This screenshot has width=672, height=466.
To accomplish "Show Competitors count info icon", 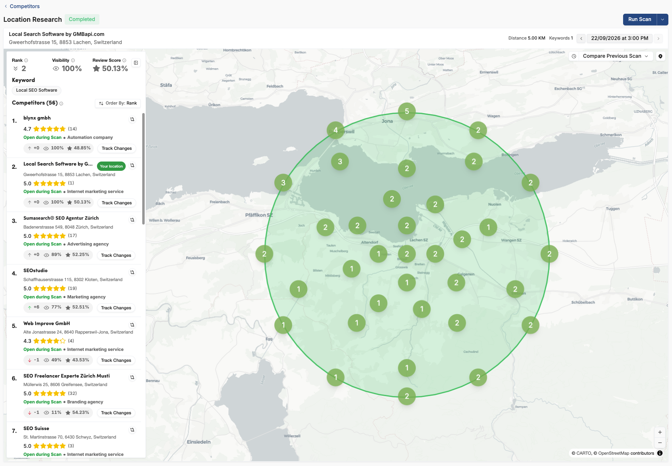I will click(61, 103).
